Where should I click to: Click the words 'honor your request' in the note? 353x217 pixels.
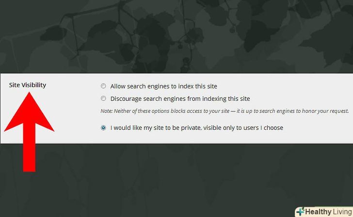324,111
